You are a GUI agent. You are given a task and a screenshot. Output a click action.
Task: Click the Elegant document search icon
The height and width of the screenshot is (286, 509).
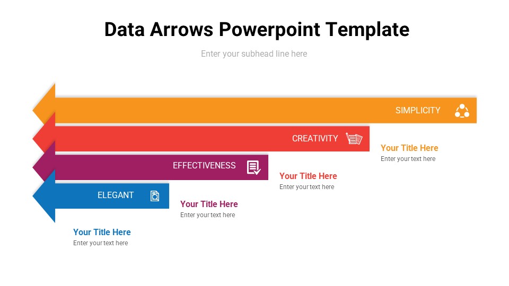(x=155, y=195)
